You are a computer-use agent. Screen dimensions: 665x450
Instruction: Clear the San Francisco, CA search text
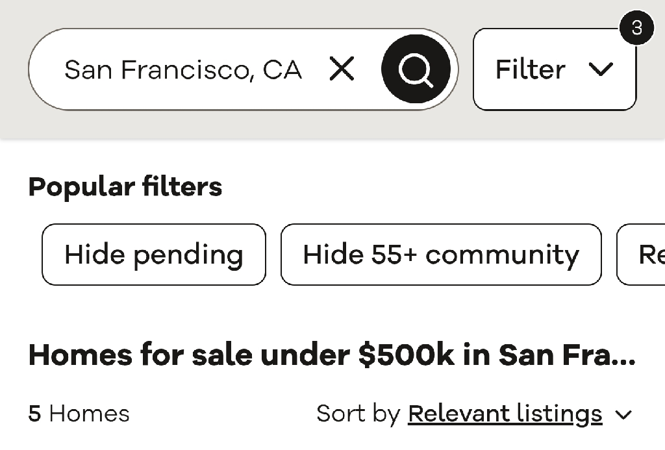342,69
